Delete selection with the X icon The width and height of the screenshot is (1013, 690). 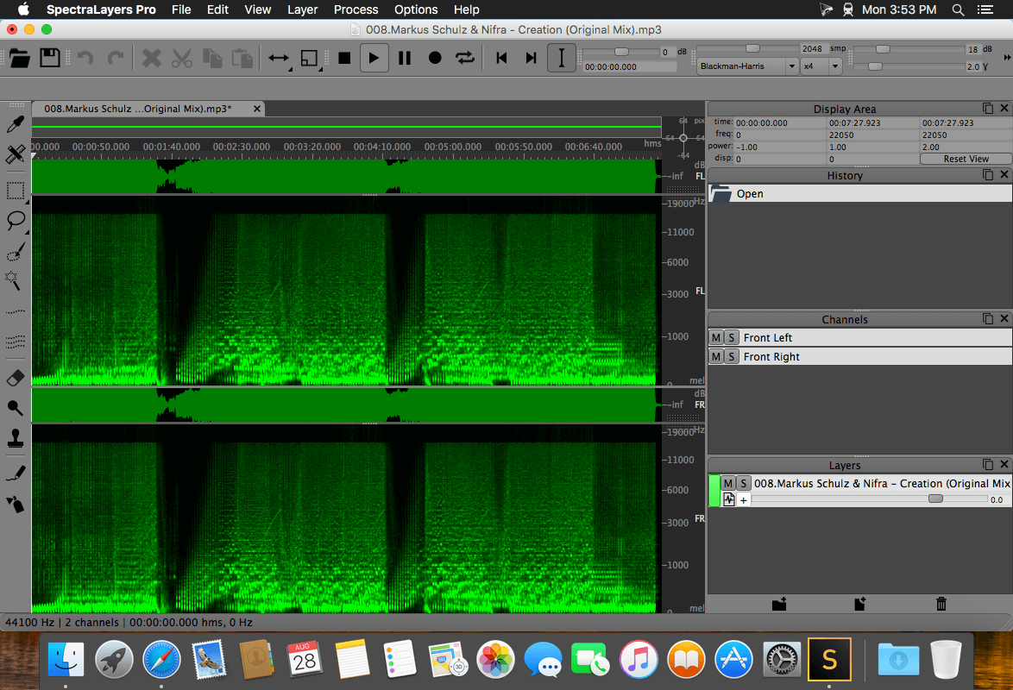click(x=151, y=58)
